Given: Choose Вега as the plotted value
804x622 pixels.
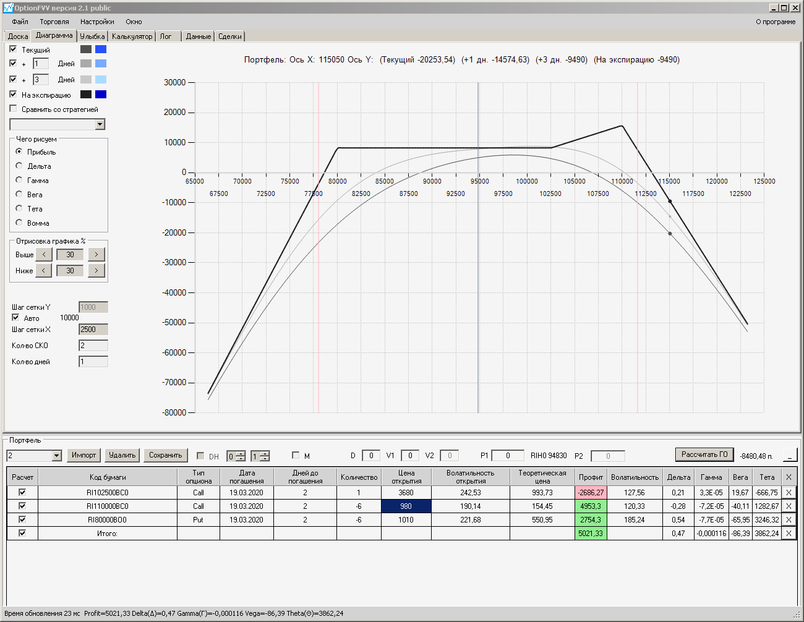Looking at the screenshot, I should pos(19,194).
